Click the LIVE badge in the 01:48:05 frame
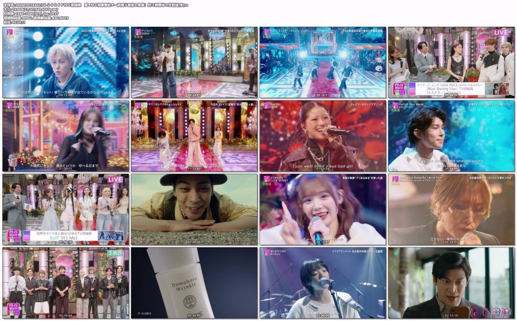The image size is (517, 321). point(115,179)
